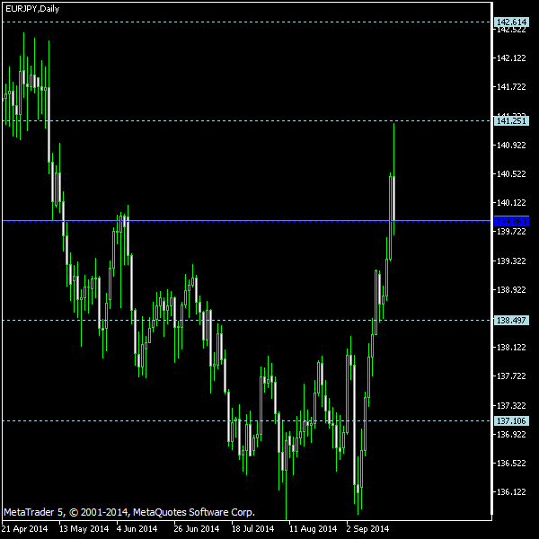The width and height of the screenshot is (539, 539).
Task: Click the 140.922 price scale value
Action: (x=511, y=145)
